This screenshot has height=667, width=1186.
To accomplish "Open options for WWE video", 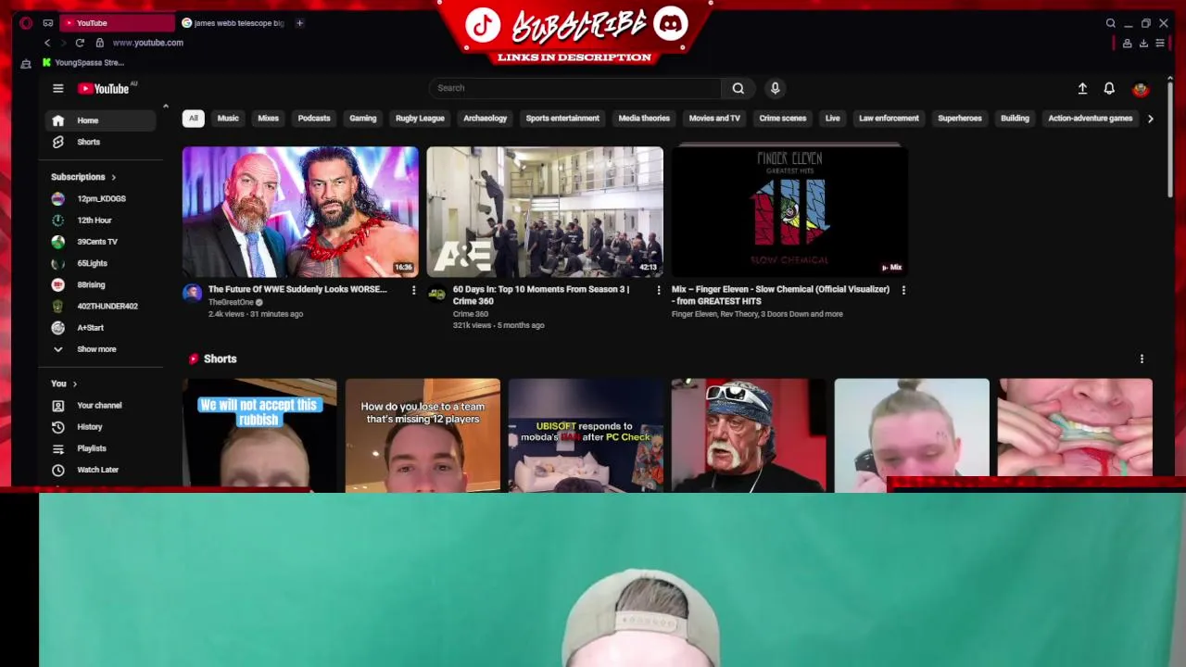I will pos(414,290).
